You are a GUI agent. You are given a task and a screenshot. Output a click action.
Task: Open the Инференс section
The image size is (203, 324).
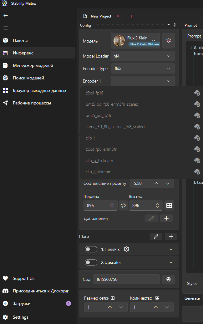click(x=38, y=53)
